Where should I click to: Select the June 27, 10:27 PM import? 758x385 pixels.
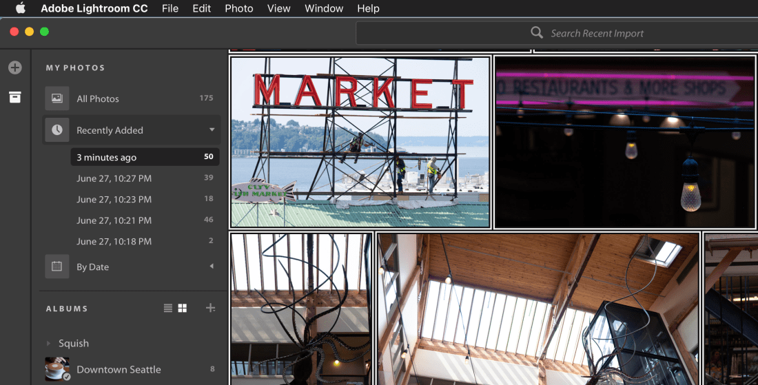click(x=114, y=178)
